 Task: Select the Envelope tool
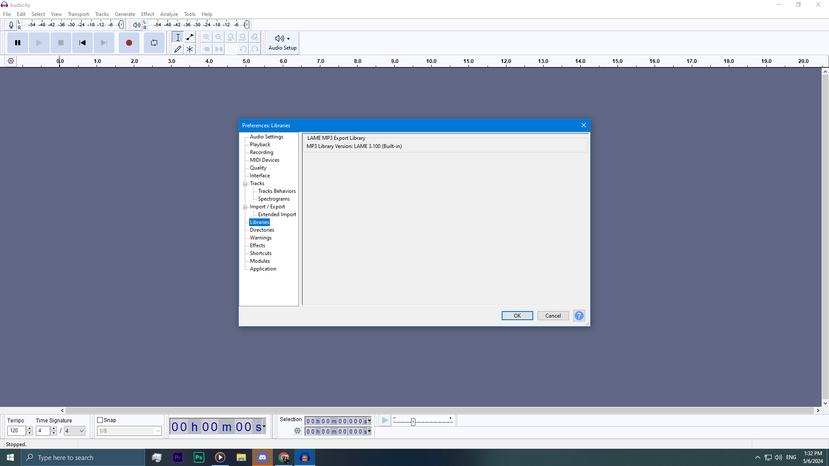pos(190,37)
